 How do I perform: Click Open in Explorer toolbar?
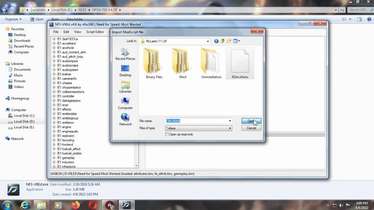point(37,19)
